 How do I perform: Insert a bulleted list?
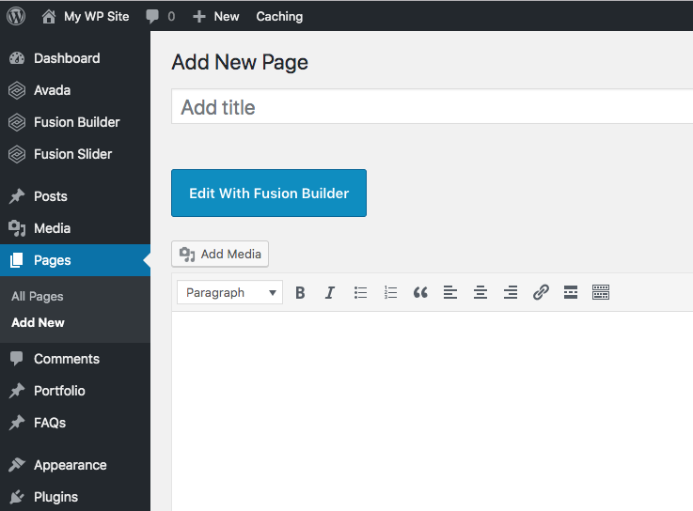[x=360, y=293]
